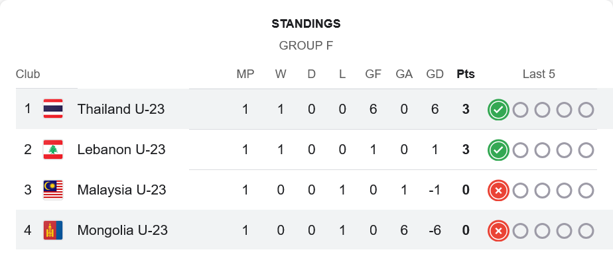
Task: Click Malaysia U-23's red loss icon
Action: click(x=498, y=191)
